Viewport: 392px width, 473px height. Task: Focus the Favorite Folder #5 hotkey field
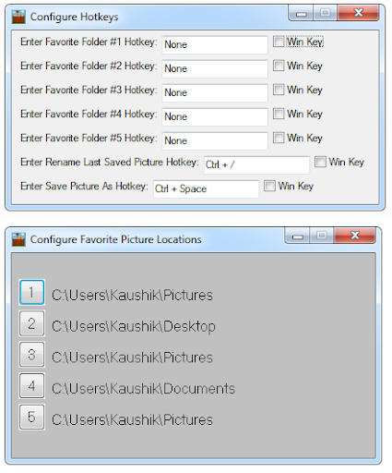point(215,140)
